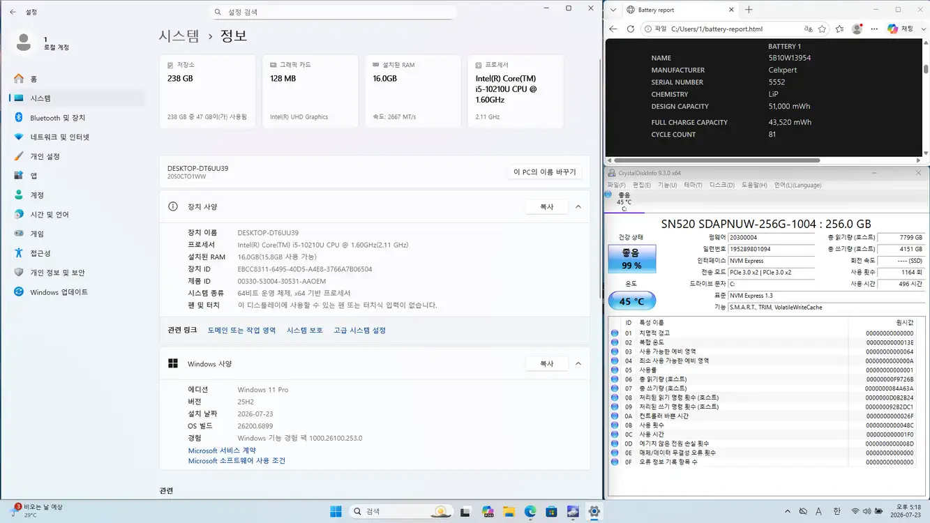Screen dimensions: 930x523
Task: Open File Explorer from the taskbar
Action: click(509, 511)
